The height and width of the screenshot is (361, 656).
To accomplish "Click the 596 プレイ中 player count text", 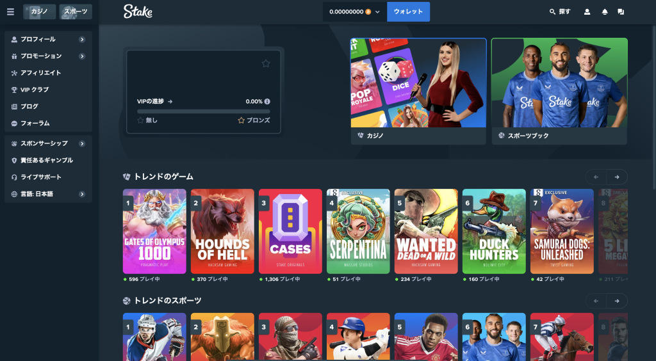I will [x=144, y=279].
